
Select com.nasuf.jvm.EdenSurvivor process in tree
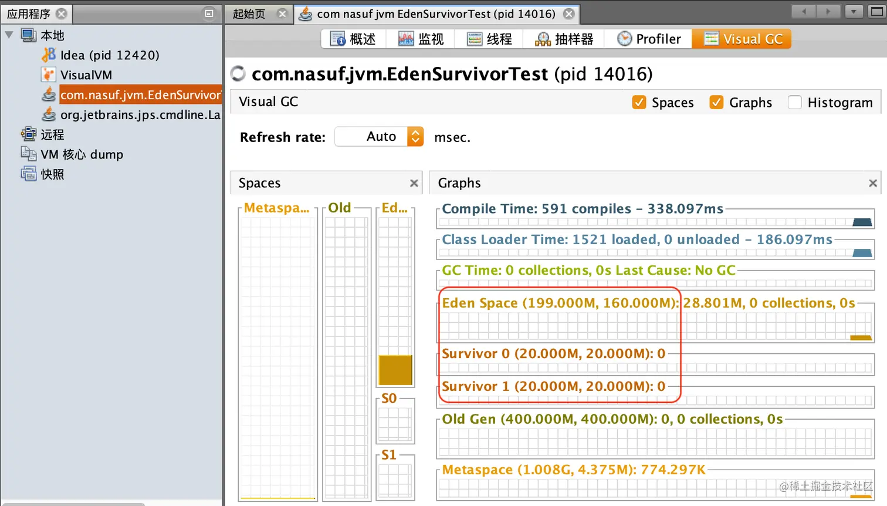coord(140,95)
